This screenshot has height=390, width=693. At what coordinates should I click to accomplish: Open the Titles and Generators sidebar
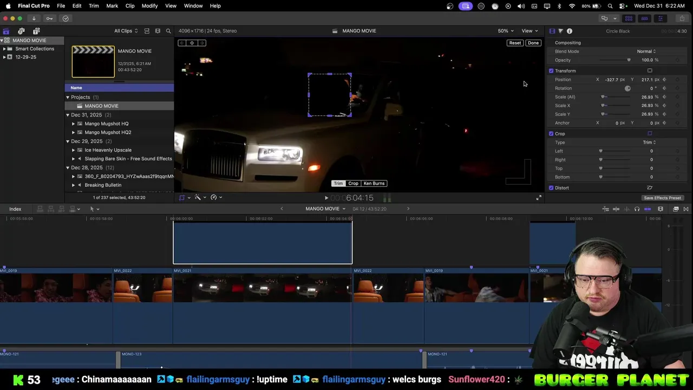(x=36, y=31)
